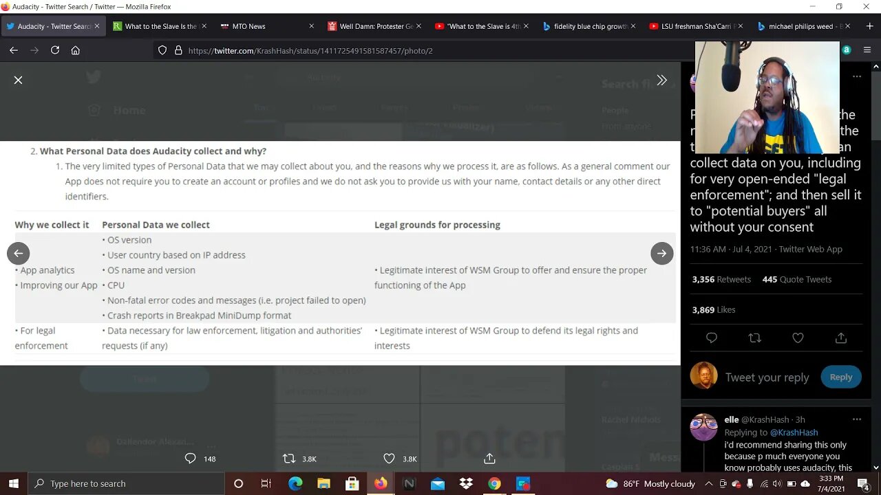881x495 pixels.
Task: Open the Mail app from the taskbar
Action: (x=438, y=483)
